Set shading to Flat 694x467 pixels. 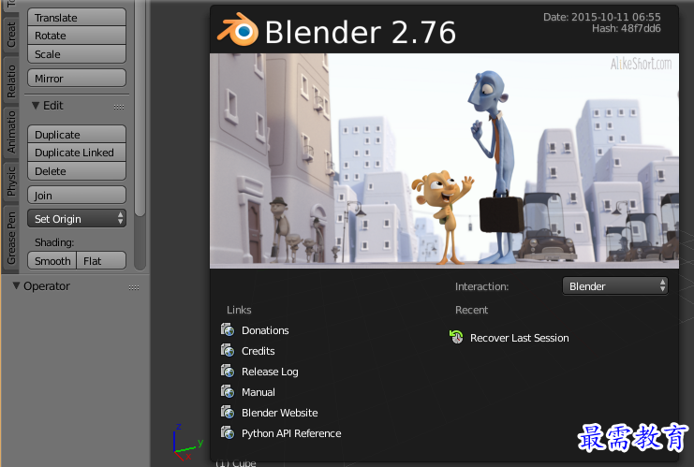coord(101,261)
